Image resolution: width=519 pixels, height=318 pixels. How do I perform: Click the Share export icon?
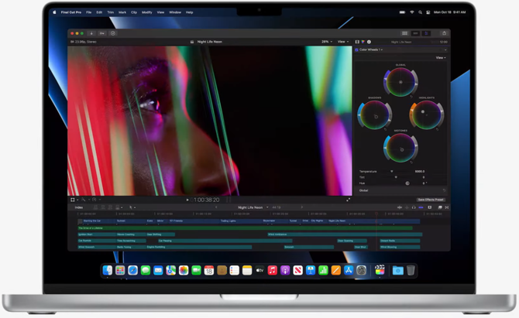444,33
